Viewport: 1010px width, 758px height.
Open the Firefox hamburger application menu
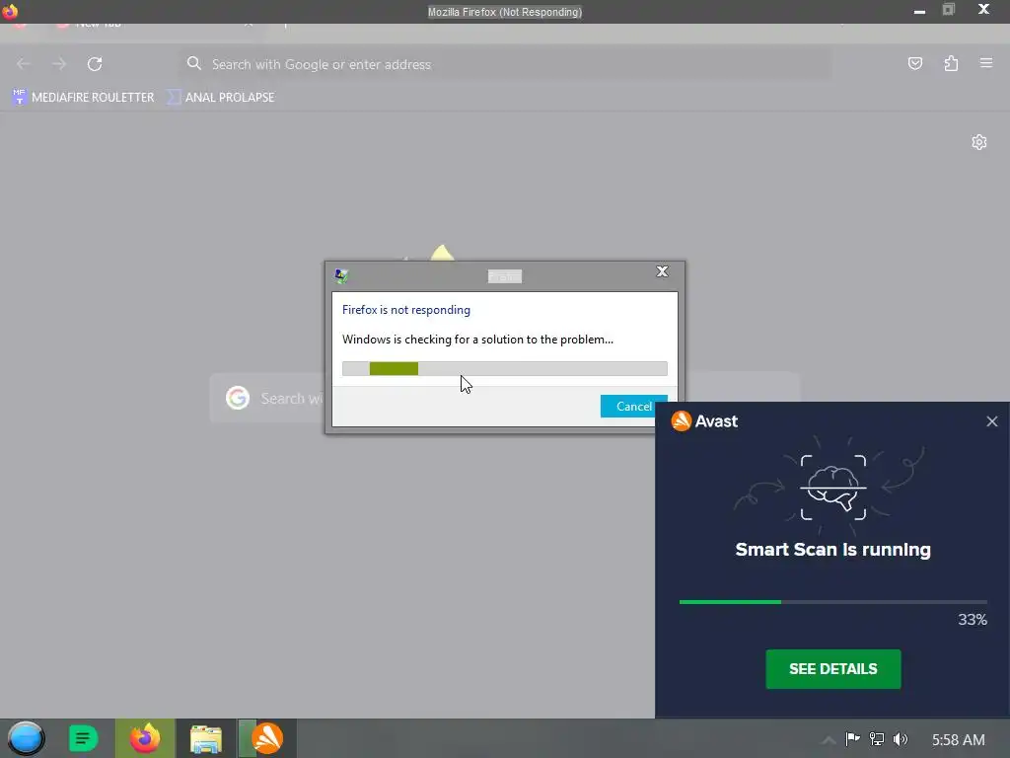(x=986, y=63)
